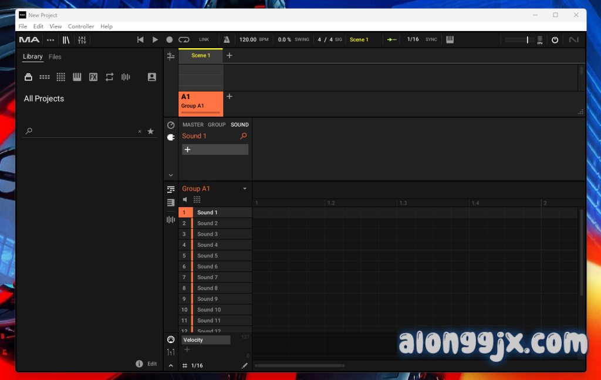Open the Group A1 dropdown arrow

coord(245,189)
